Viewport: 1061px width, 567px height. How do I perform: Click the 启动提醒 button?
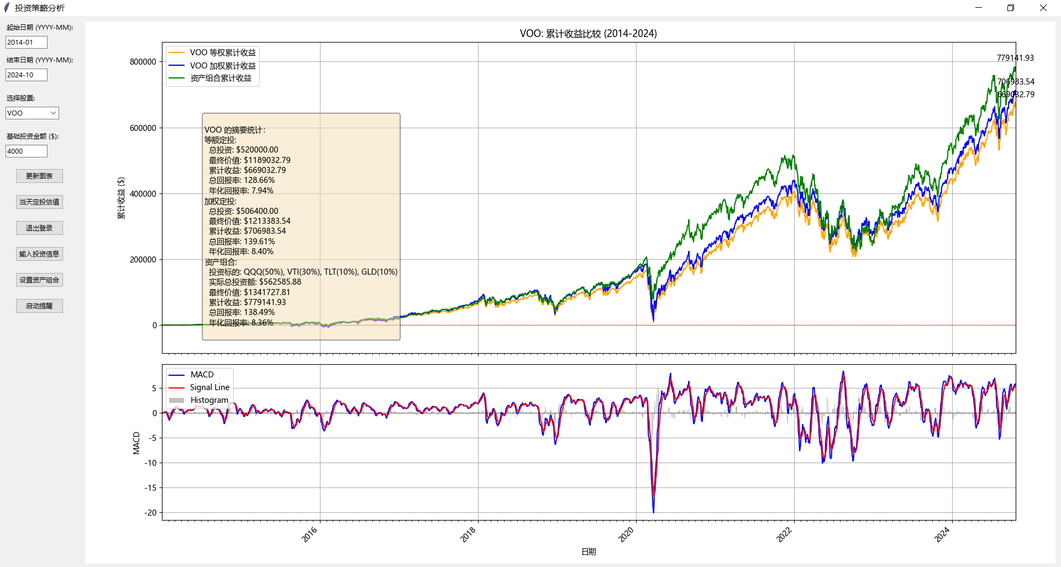coord(39,306)
